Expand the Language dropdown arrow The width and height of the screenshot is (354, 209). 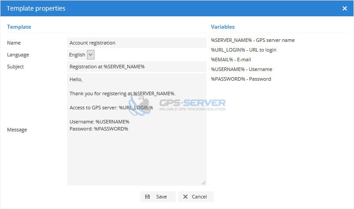pyautogui.click(x=90, y=55)
